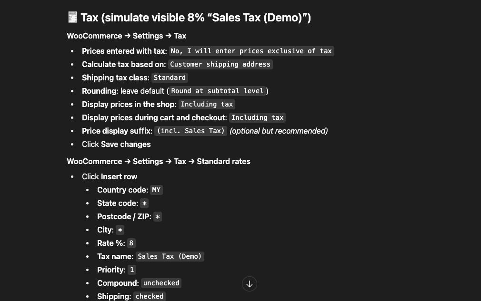
Task: Click the scroll-to-bottom arrow button
Action: [x=250, y=284]
